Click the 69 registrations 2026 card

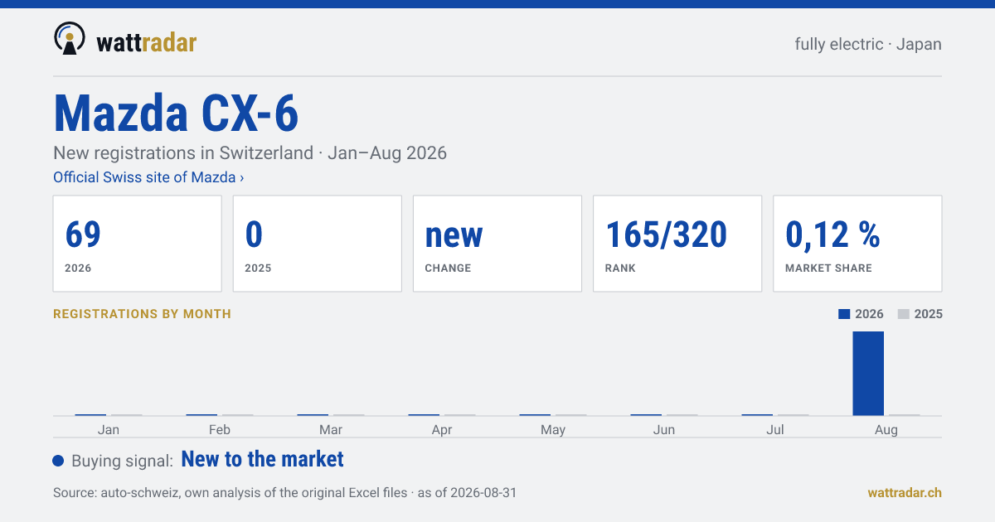click(138, 244)
